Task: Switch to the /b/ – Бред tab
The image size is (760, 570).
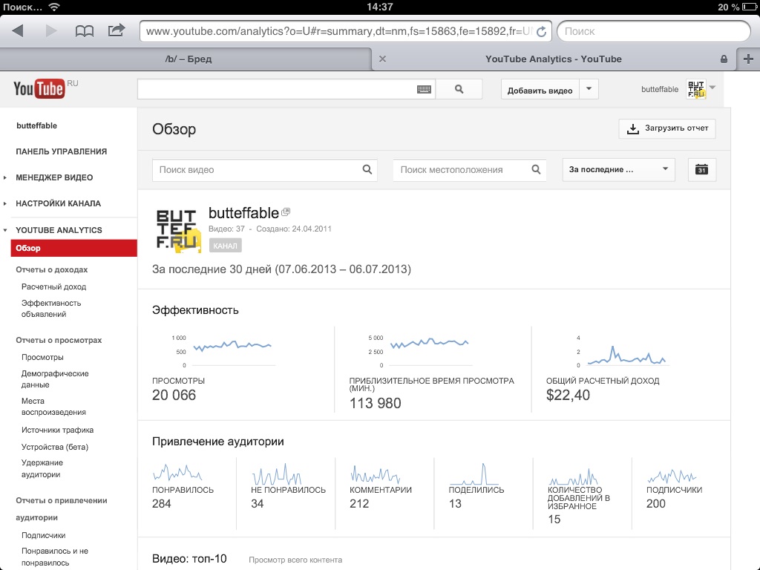Action: 188,59
